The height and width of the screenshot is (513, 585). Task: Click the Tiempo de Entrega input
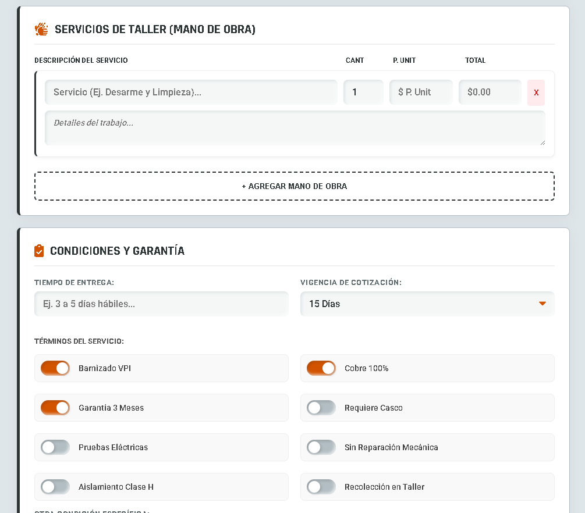click(161, 304)
